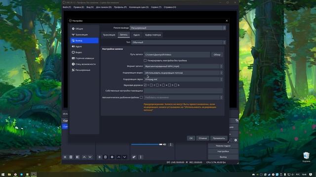Open the audio track three-dot options
The width and height of the screenshot is (316, 177).
point(171,144)
